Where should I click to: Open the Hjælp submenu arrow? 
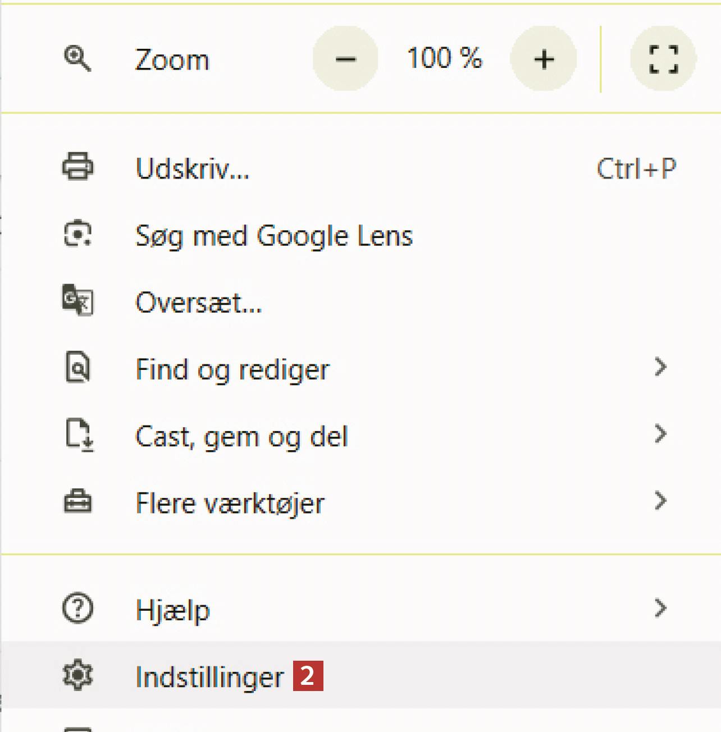[660, 608]
